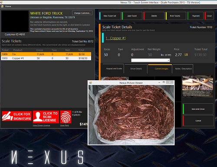Maximize the Nexus Picture Viewer window
Image resolution: width=217 pixels, height=167 pixels.
164,82
